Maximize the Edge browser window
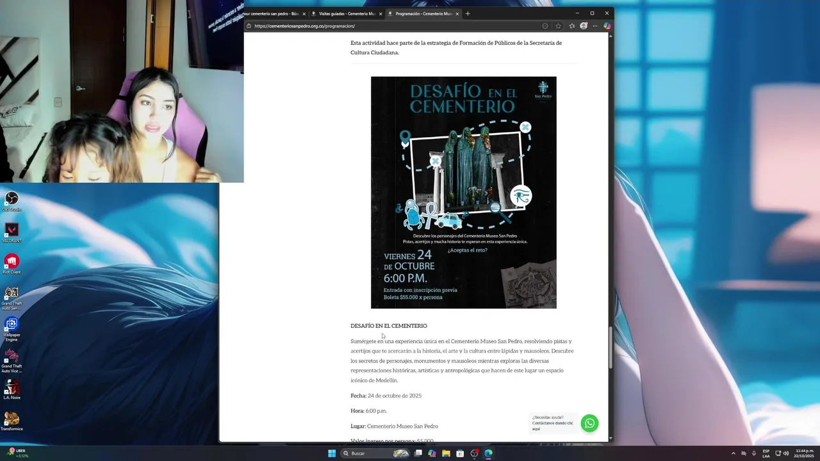820x461 pixels. (592, 13)
